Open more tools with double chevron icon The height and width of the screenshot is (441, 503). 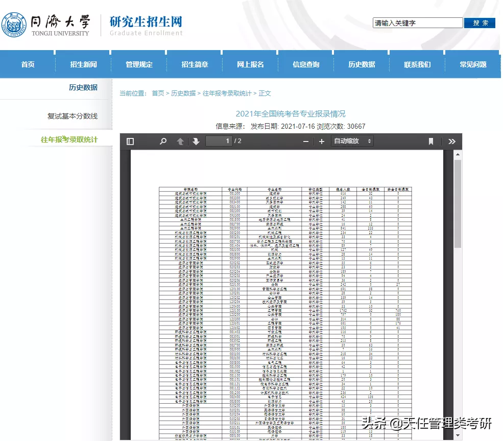(451, 141)
